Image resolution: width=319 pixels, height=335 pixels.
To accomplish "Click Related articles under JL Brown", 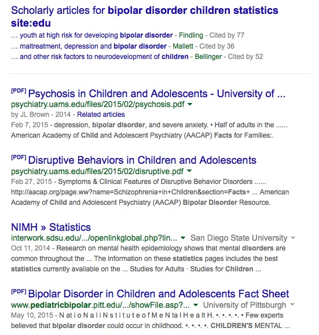I will tap(101, 115).
